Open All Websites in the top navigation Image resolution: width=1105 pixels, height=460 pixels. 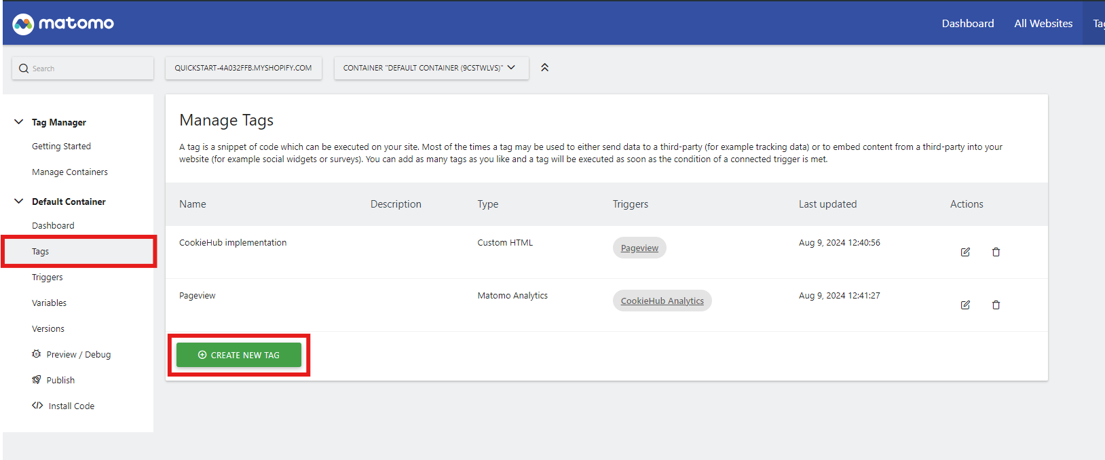[1043, 24]
